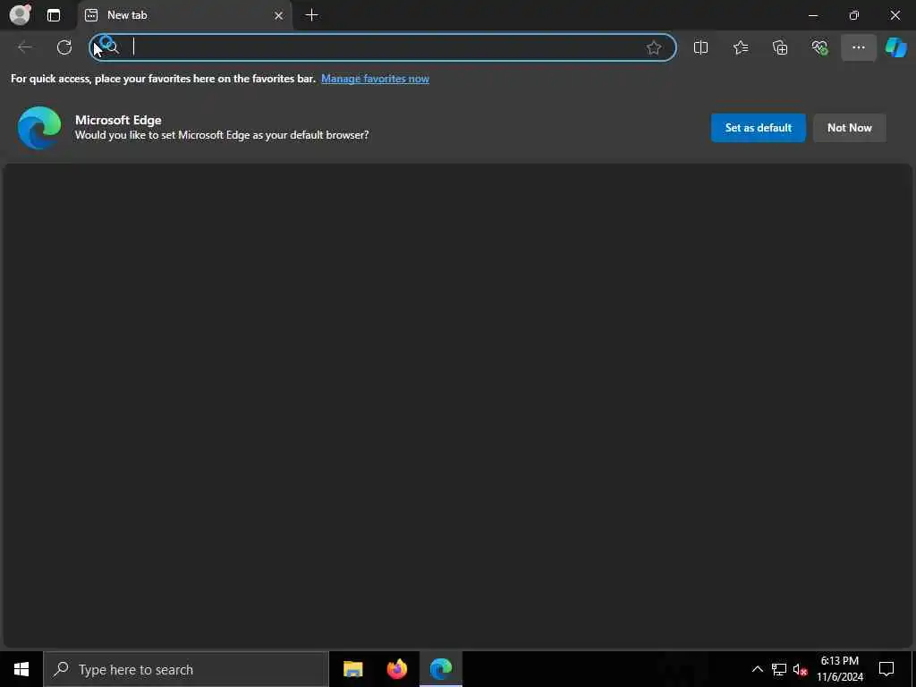Screen dimensions: 916x687
Task: Minimize the Edge window
Action: (x=813, y=16)
